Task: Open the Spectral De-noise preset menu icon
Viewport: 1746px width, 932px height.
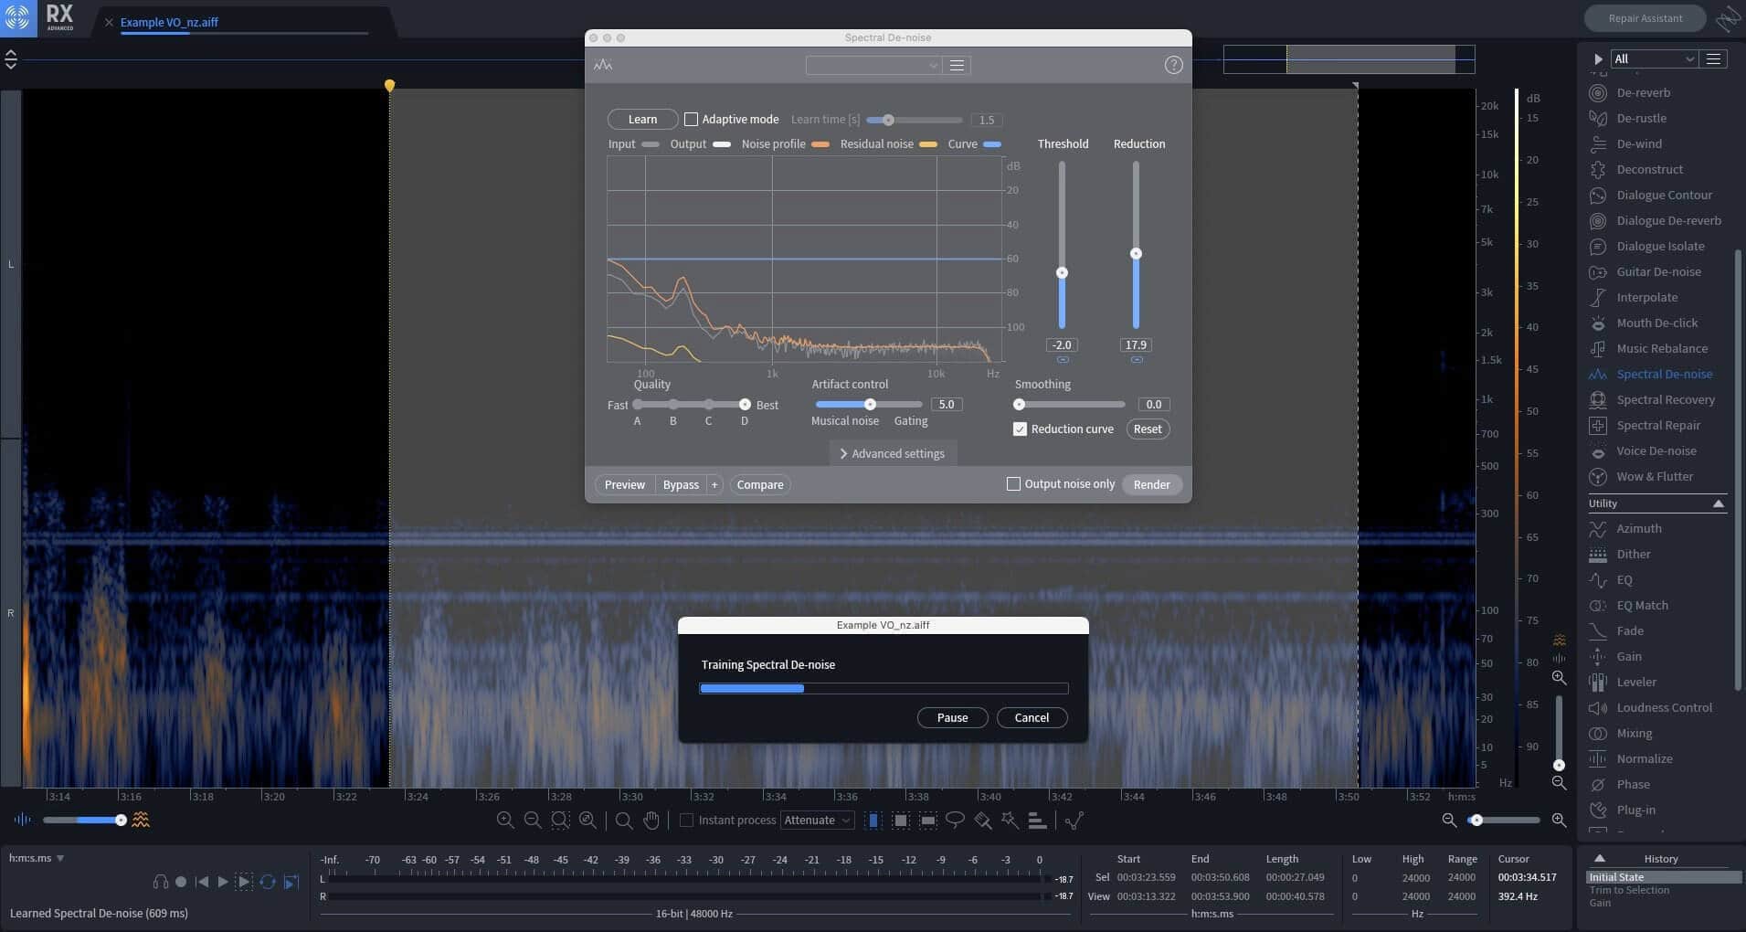Action: [957, 65]
